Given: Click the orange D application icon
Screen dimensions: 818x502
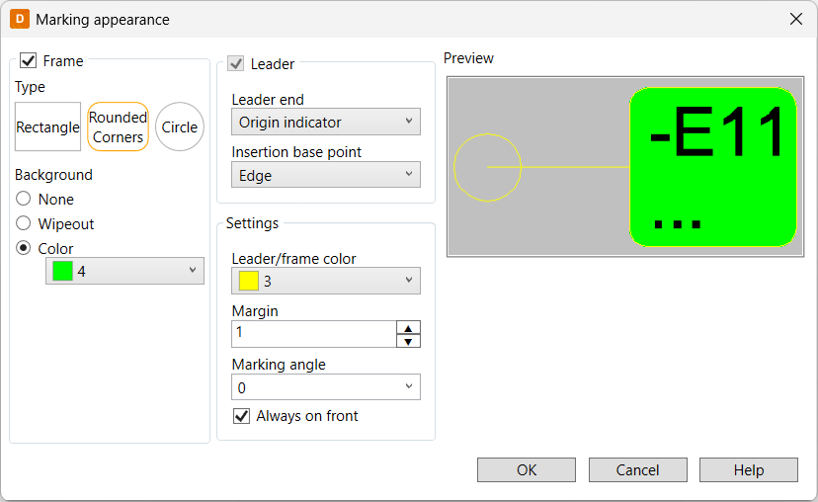Looking at the screenshot, I should pos(20,19).
